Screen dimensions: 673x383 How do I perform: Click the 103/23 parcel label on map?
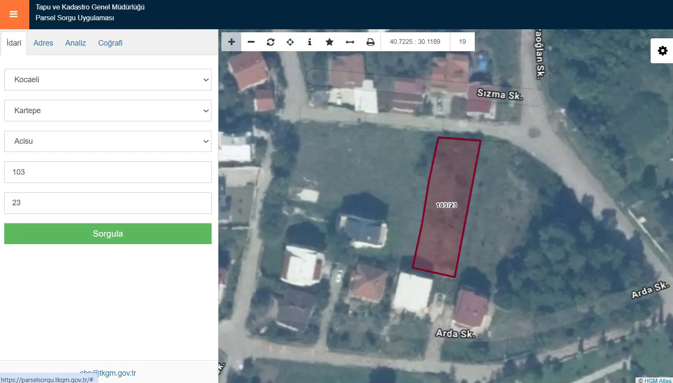coord(446,205)
